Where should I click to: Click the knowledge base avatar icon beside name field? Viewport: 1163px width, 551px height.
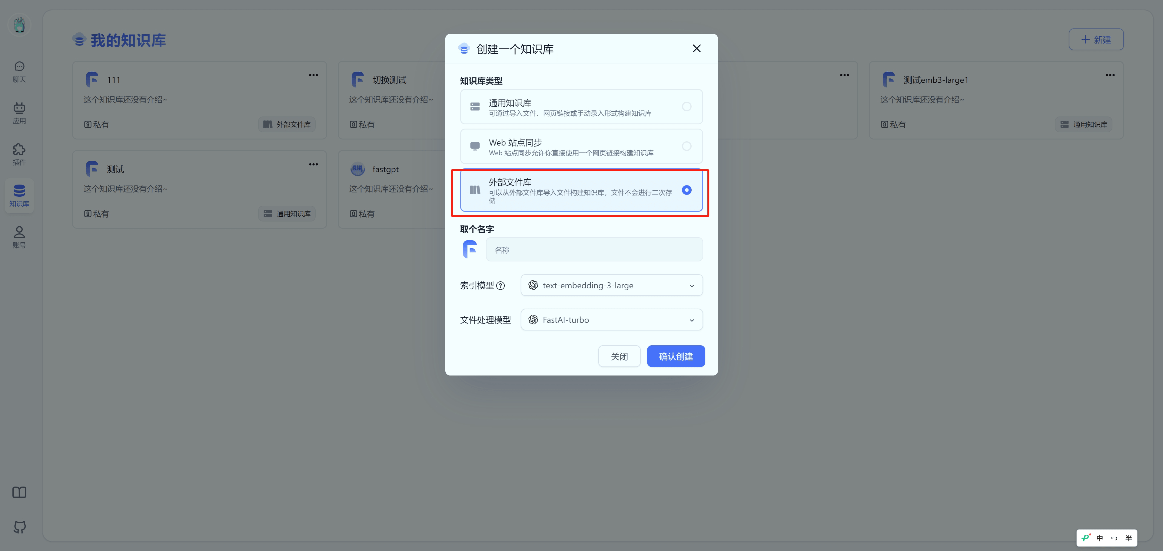coord(470,249)
